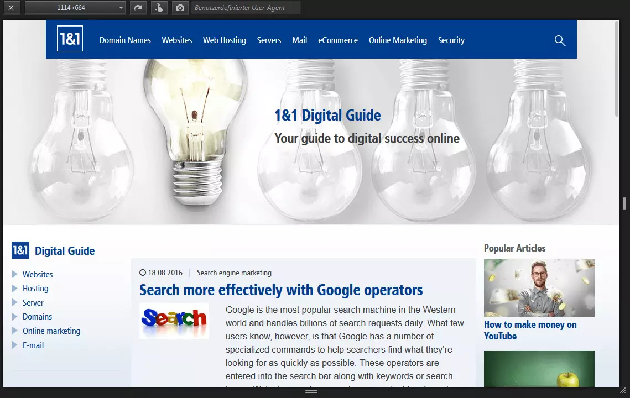Open Online Marketing menu
The width and height of the screenshot is (630, 398).
click(x=398, y=40)
